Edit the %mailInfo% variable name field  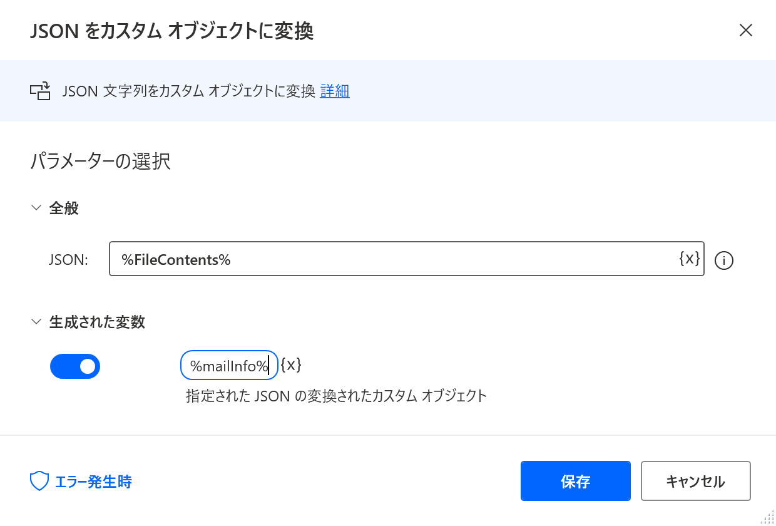(x=229, y=365)
